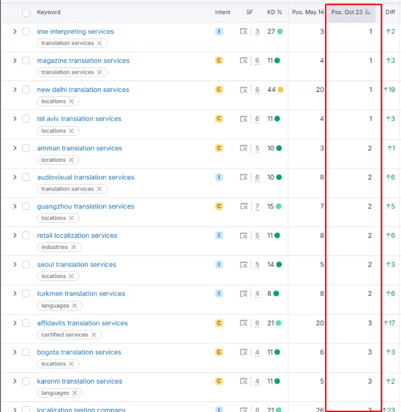Viewport: 401px width, 412px height.
Task: Expand the magazine translation services row
Action: click(x=15, y=61)
